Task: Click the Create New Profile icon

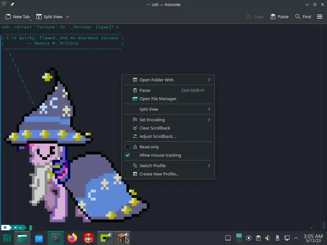Action: point(135,174)
